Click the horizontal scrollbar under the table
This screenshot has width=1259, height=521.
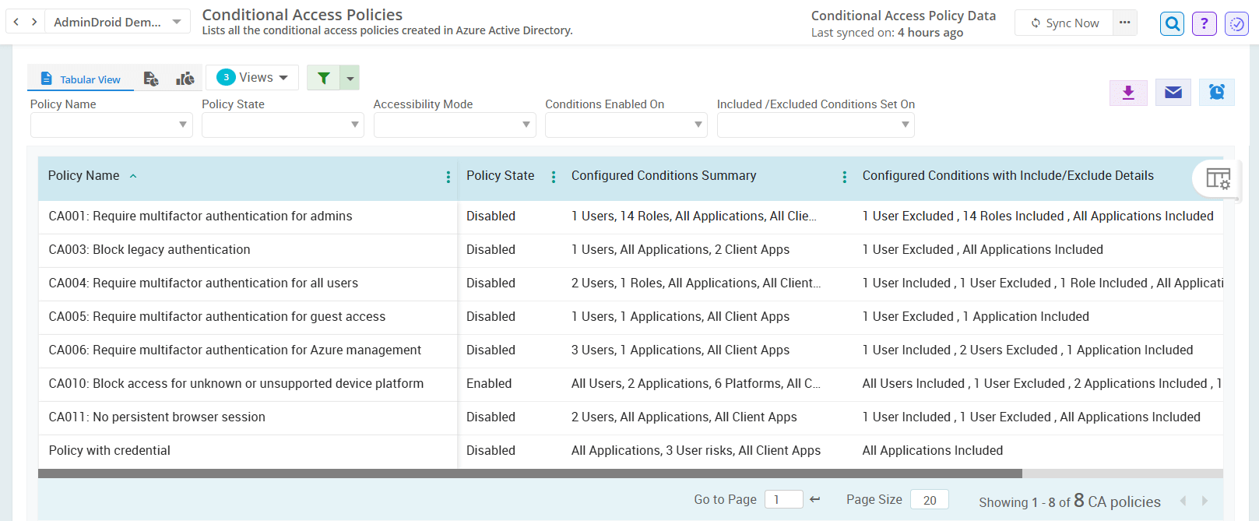pos(529,473)
